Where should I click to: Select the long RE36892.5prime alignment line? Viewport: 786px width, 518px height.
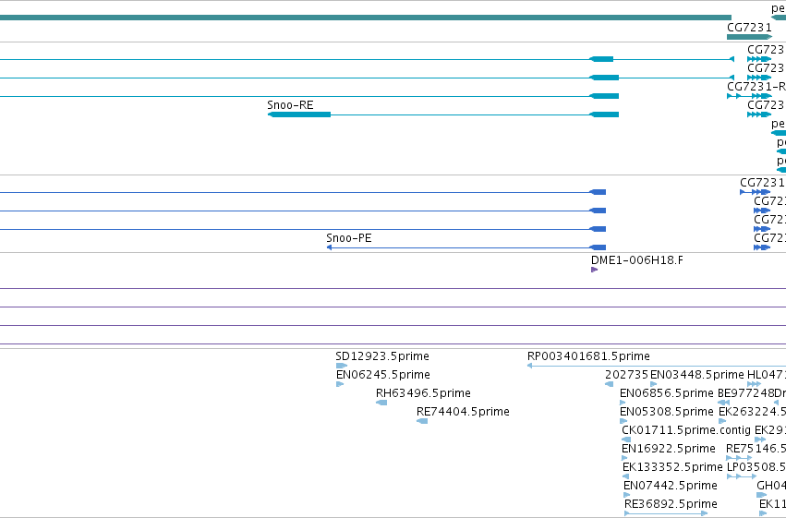tap(666, 513)
